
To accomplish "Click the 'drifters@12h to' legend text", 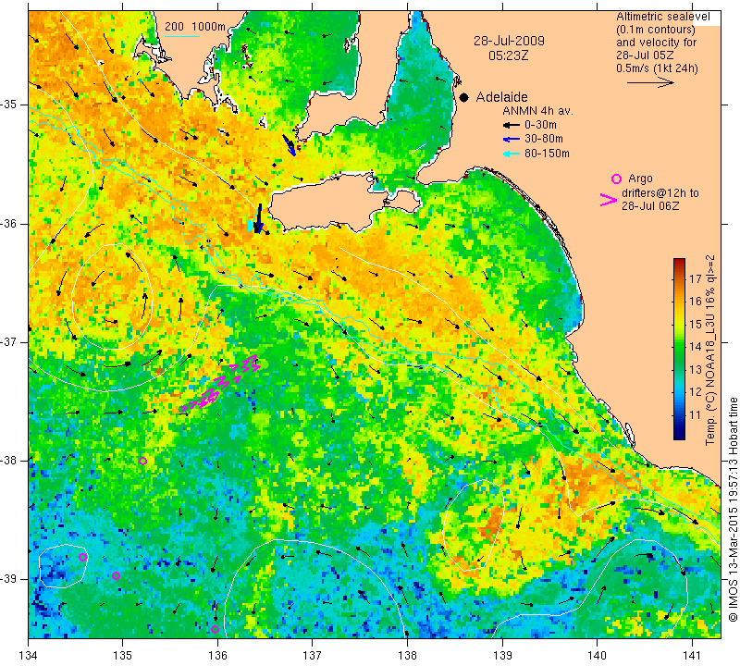I will (660, 193).
